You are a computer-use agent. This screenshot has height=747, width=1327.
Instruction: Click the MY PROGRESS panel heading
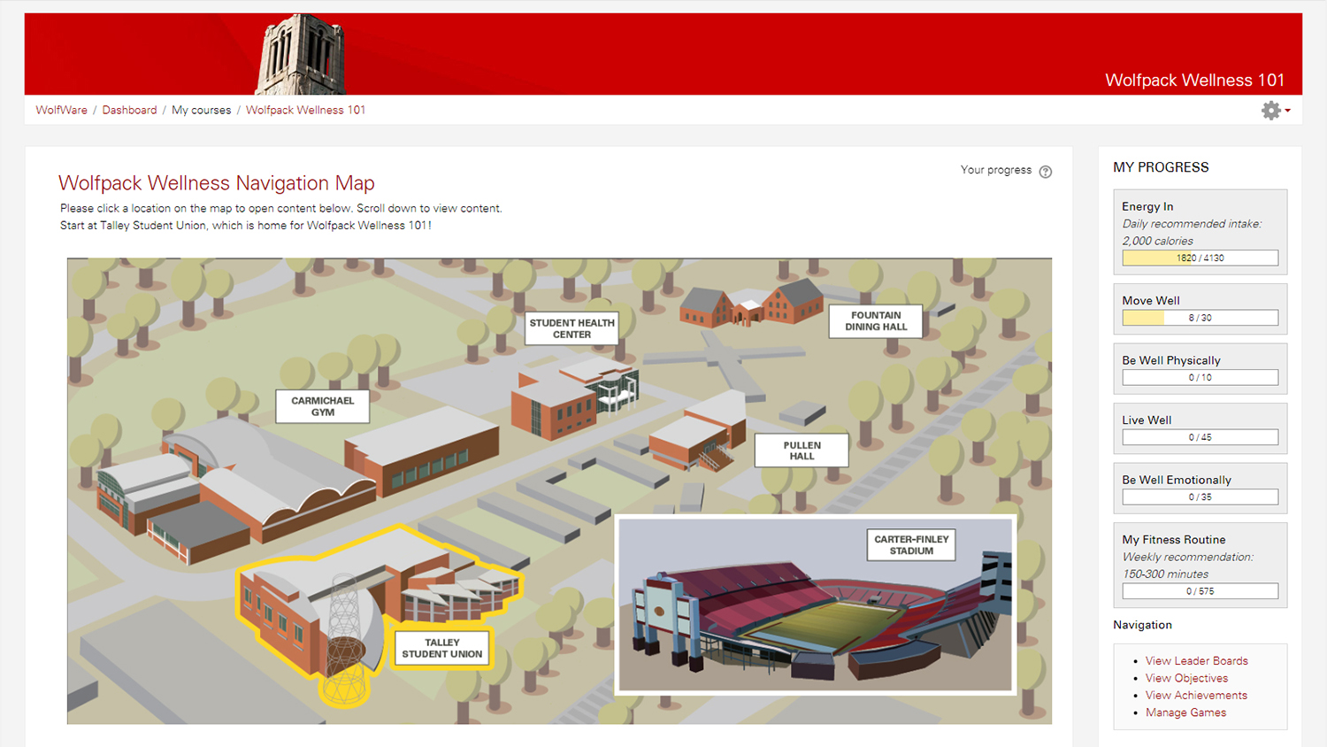(x=1161, y=167)
